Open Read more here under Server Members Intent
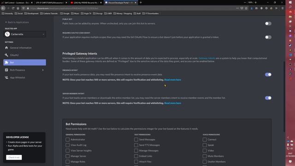The image size is (295, 166). (x=172, y=103)
